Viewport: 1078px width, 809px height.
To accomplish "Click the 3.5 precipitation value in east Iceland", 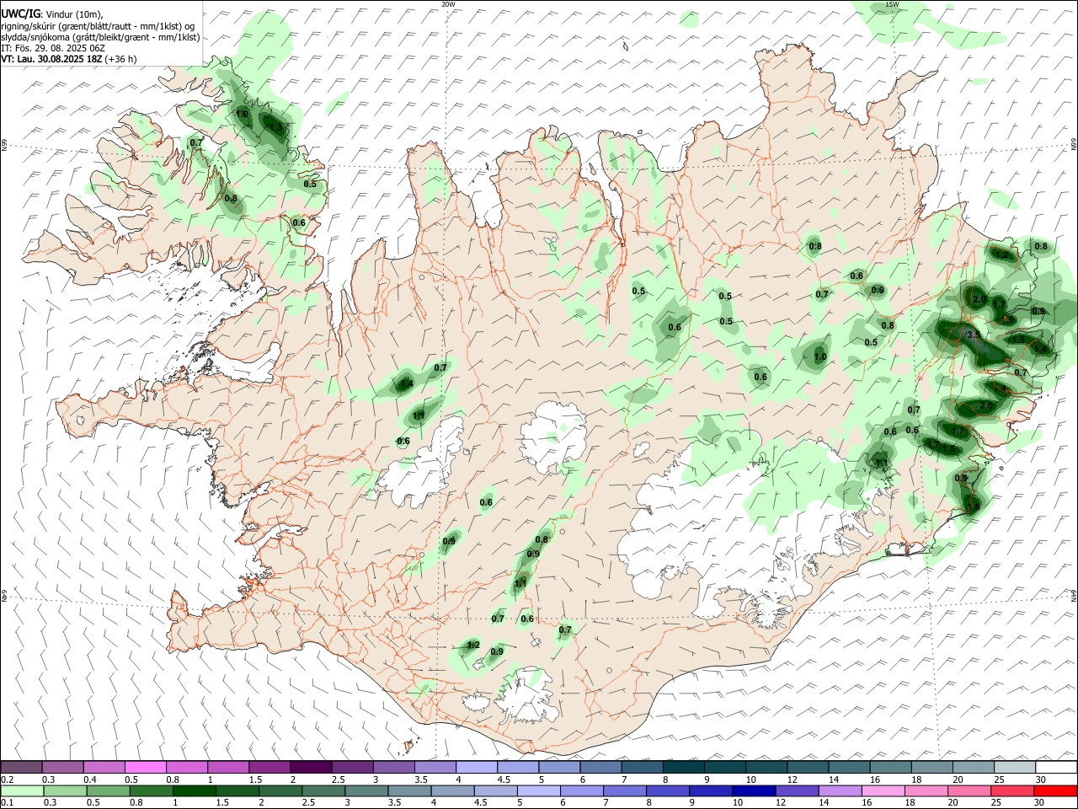I will (974, 335).
